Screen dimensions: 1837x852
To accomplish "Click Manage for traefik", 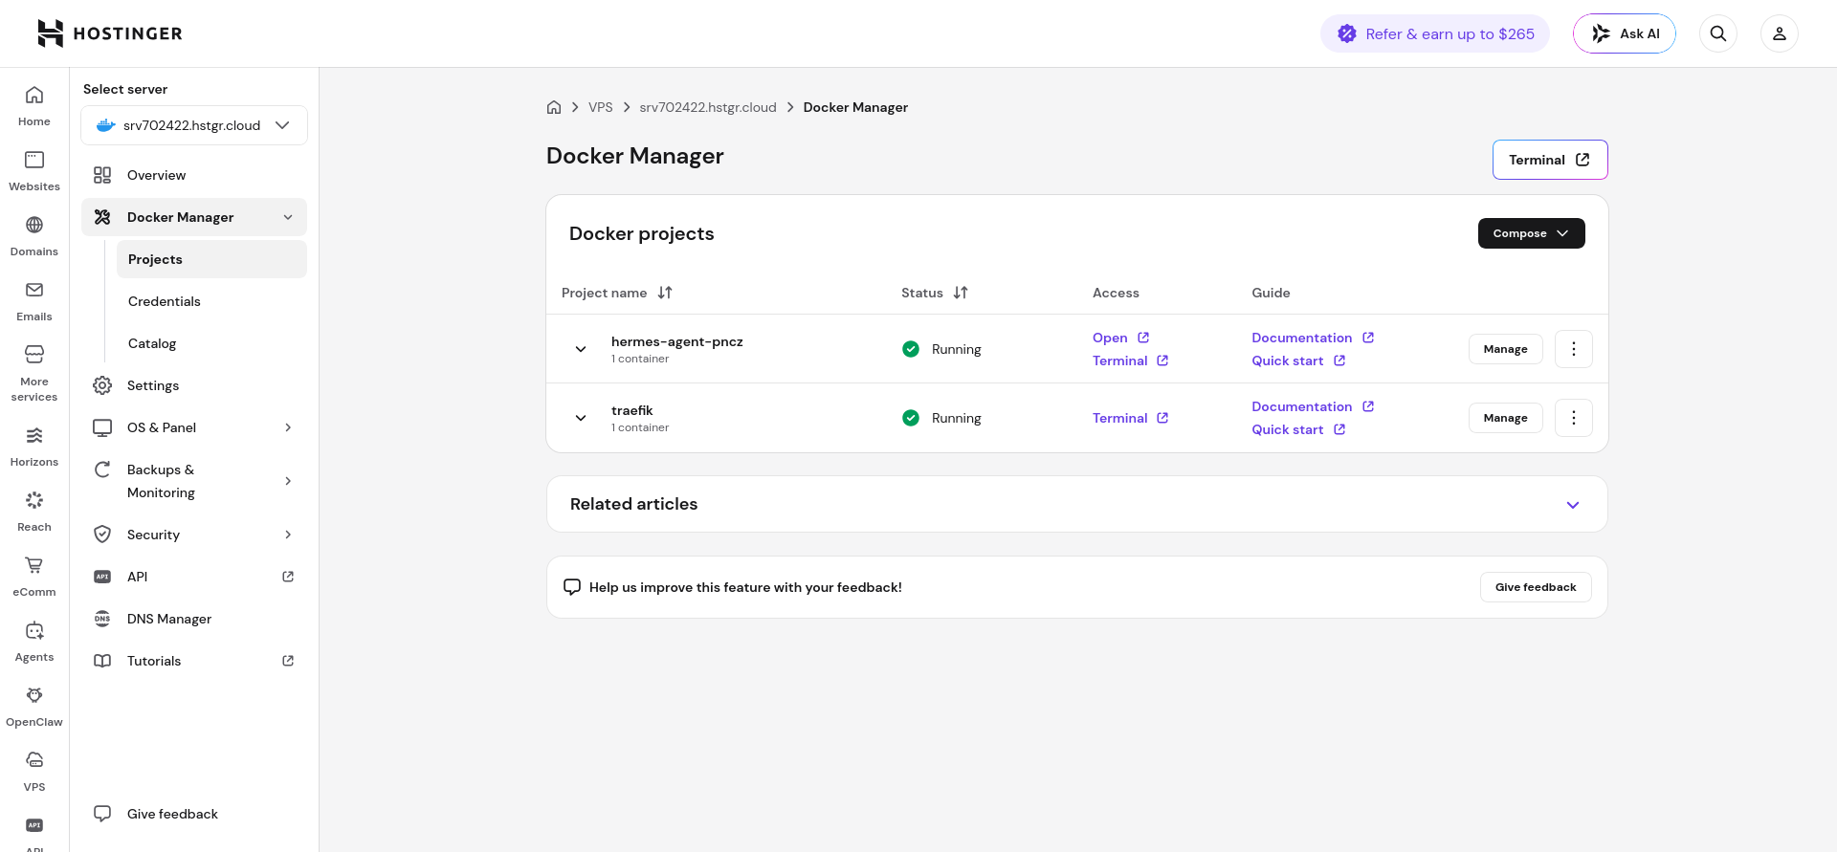I will (x=1506, y=418).
